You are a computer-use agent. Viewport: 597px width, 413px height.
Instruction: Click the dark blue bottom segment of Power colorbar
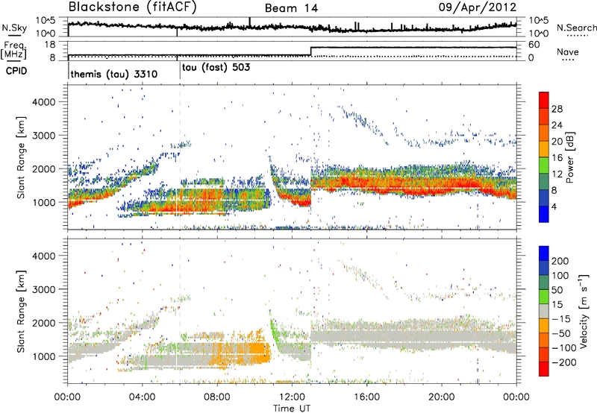(543, 213)
